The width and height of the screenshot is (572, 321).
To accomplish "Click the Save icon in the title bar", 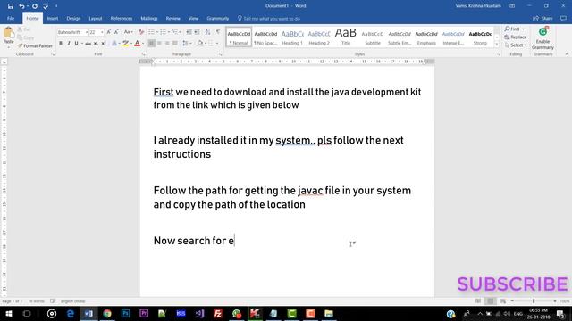I will [11, 6].
